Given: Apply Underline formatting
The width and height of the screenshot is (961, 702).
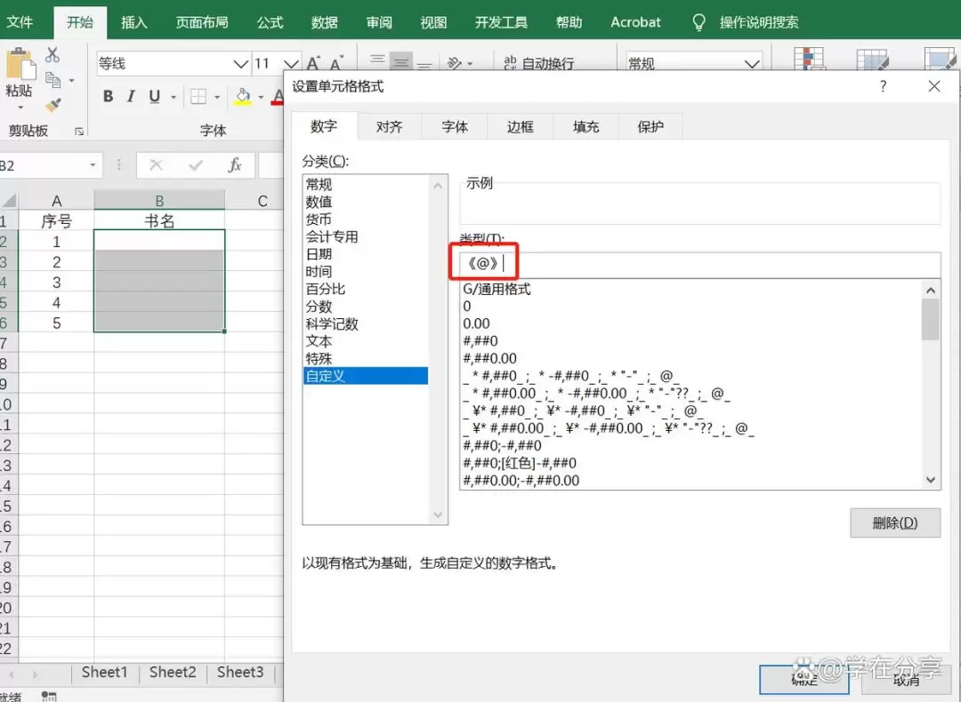Looking at the screenshot, I should pos(155,96).
